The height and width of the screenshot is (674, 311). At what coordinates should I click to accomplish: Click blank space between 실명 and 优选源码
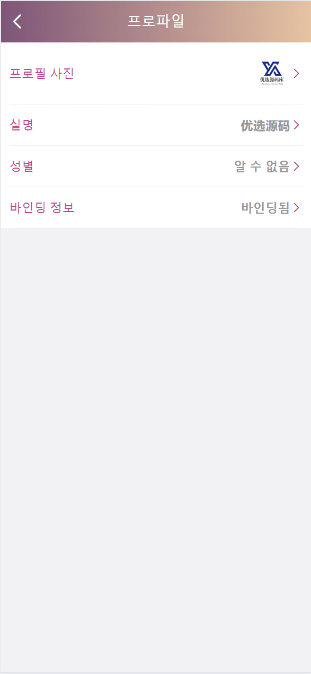tap(137, 125)
